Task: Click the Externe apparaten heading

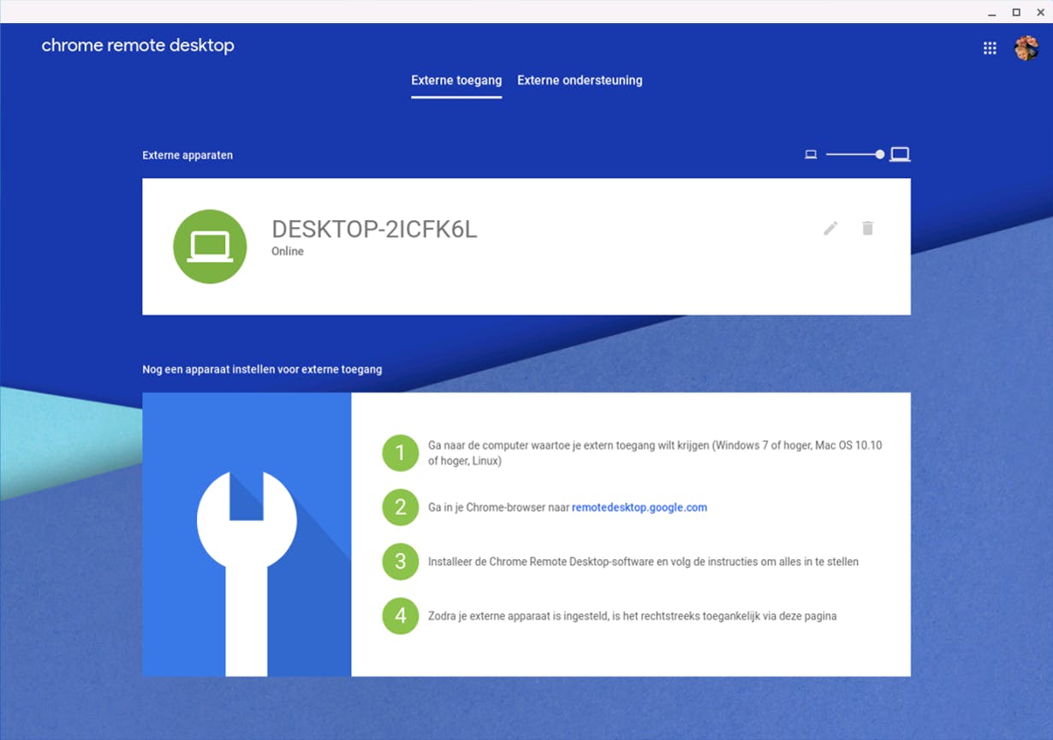Action: (x=187, y=156)
